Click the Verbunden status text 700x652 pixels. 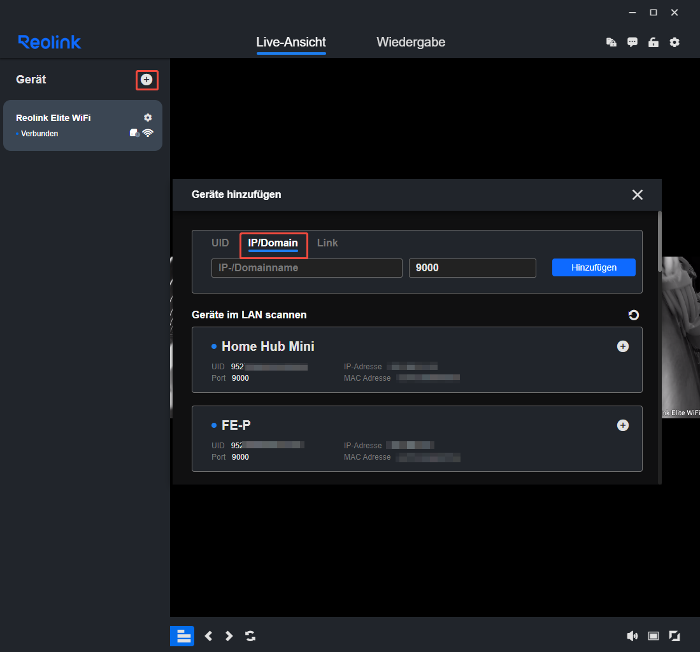point(39,134)
